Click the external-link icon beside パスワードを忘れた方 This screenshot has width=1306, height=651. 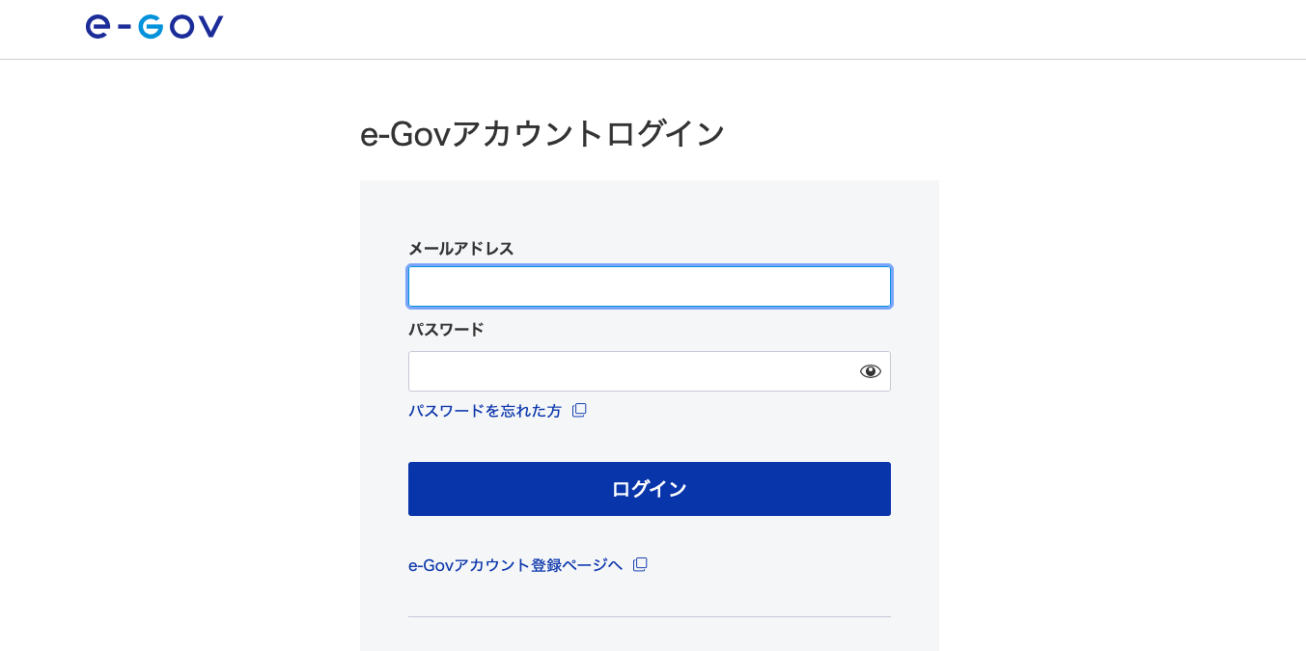[579, 410]
